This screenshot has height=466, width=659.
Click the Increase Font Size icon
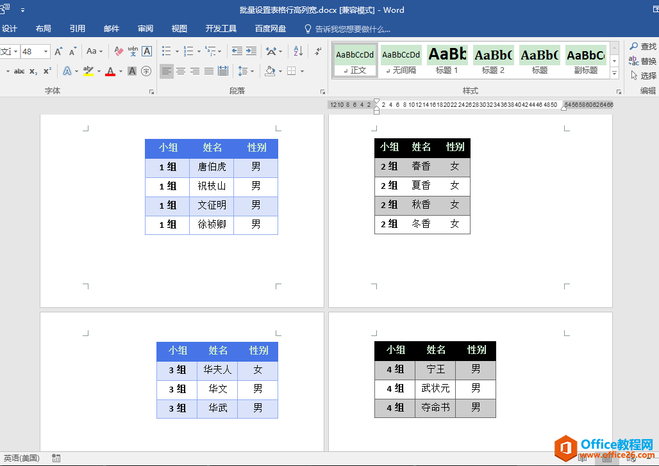tap(58, 51)
